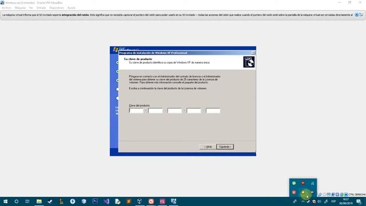Focus the fifth product key field
This screenshot has width=366, height=206.
213,110
